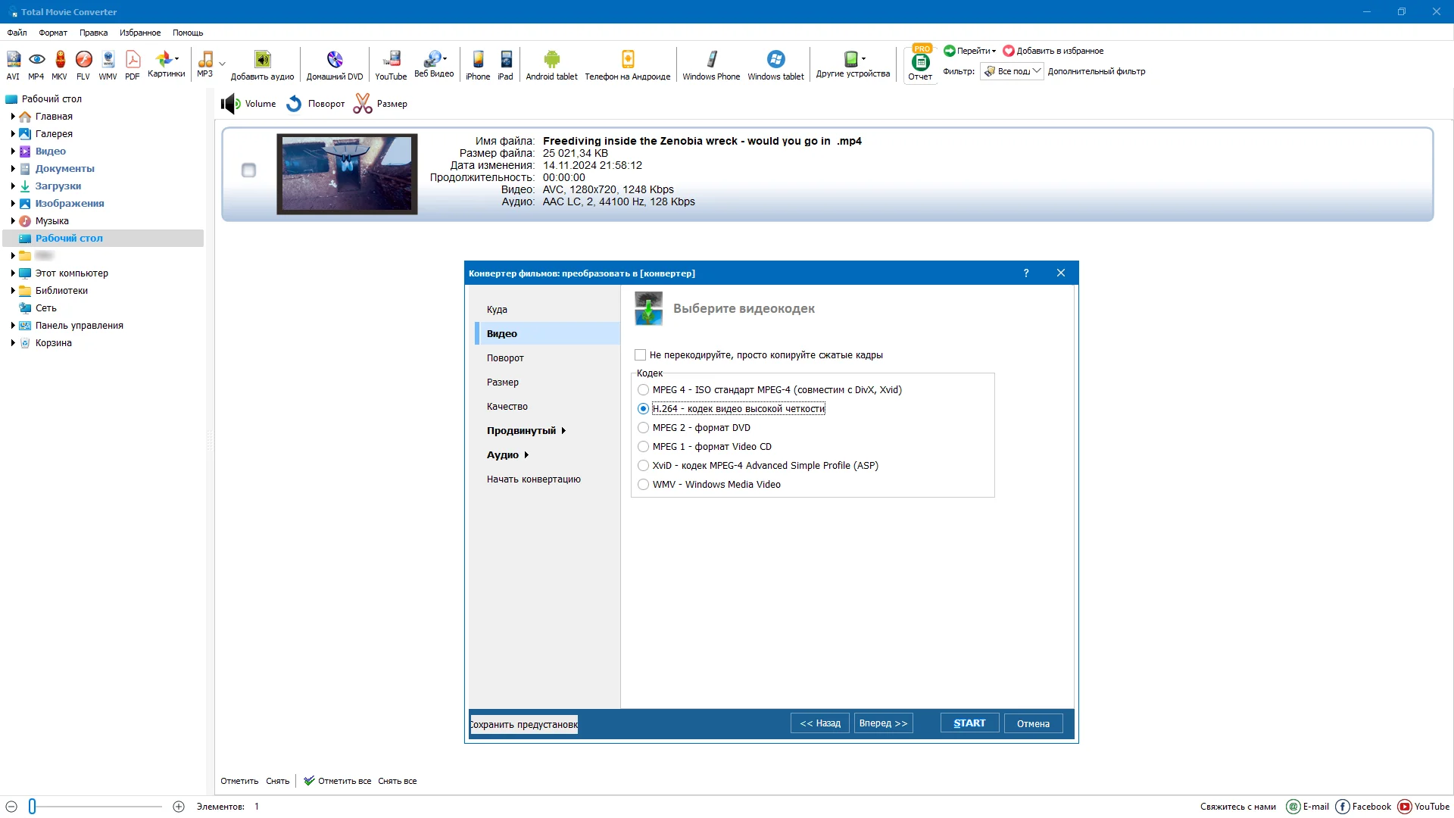Click the Добавить аудио toolbar icon
This screenshot has height=818, width=1454.
pyautogui.click(x=262, y=65)
